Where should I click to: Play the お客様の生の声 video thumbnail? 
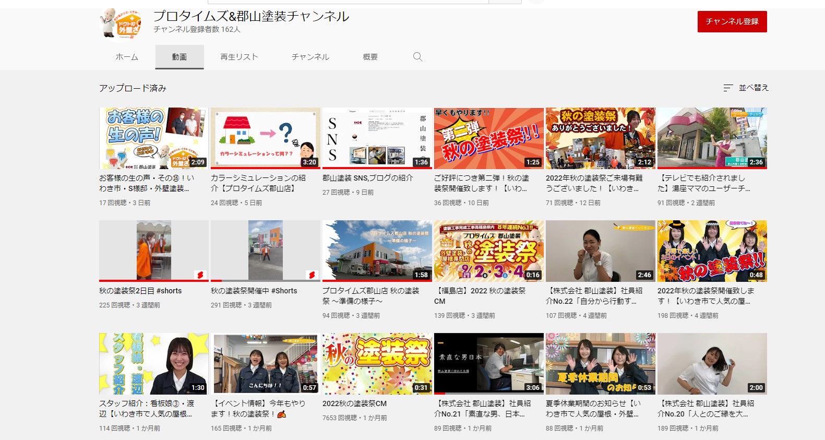(x=153, y=138)
